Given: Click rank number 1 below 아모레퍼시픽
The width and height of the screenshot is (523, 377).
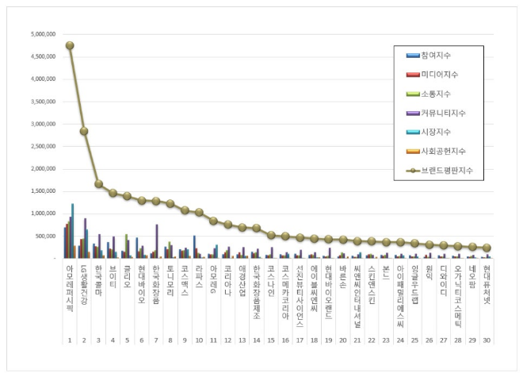Looking at the screenshot, I should click(x=70, y=340).
